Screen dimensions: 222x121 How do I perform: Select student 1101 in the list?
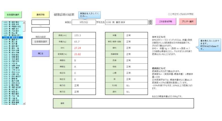click(12, 22)
